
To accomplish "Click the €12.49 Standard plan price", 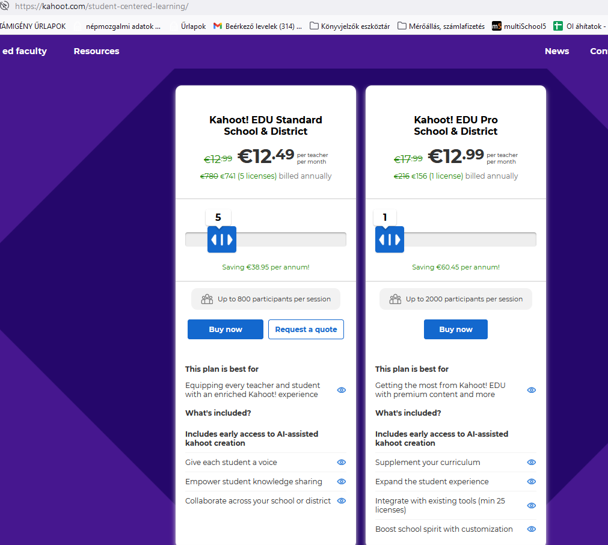I will click(266, 156).
